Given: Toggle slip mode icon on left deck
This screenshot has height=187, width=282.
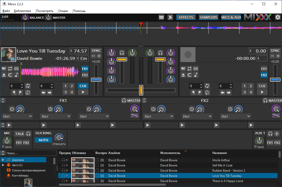Looking at the screenshot, I should point(4,69).
